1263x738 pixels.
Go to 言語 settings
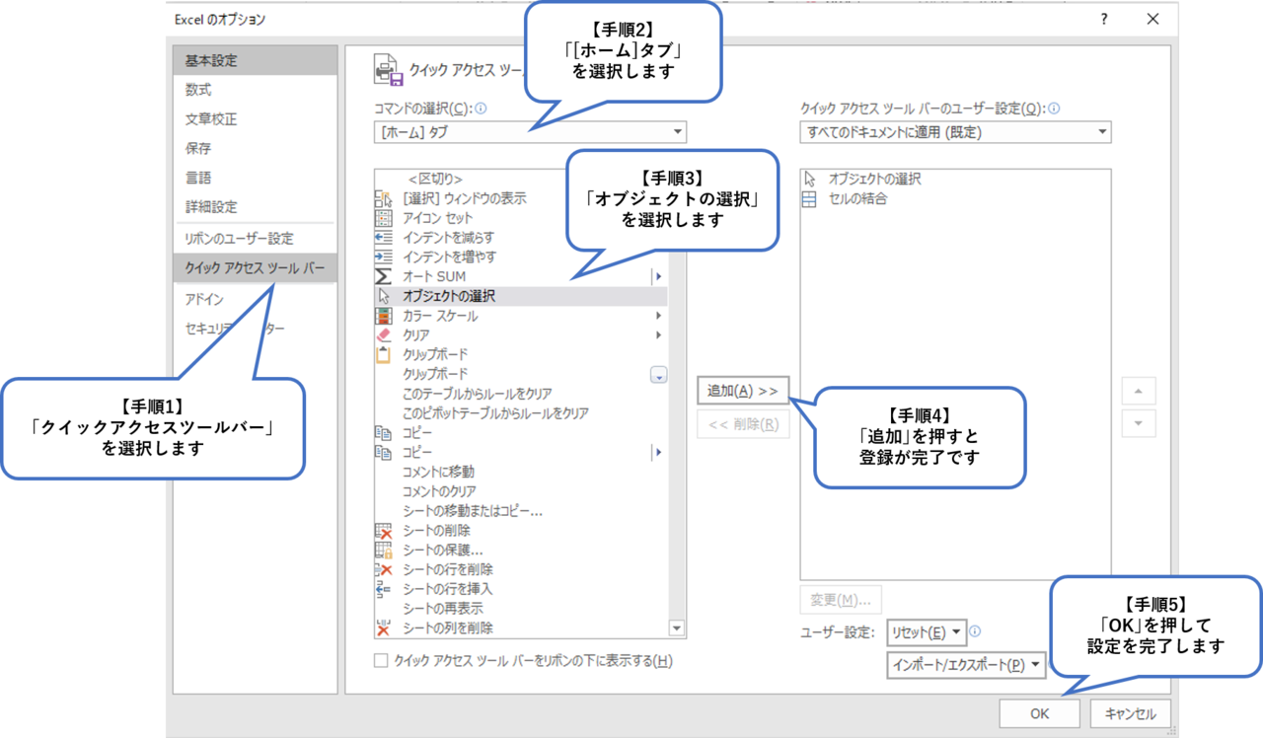[255, 178]
